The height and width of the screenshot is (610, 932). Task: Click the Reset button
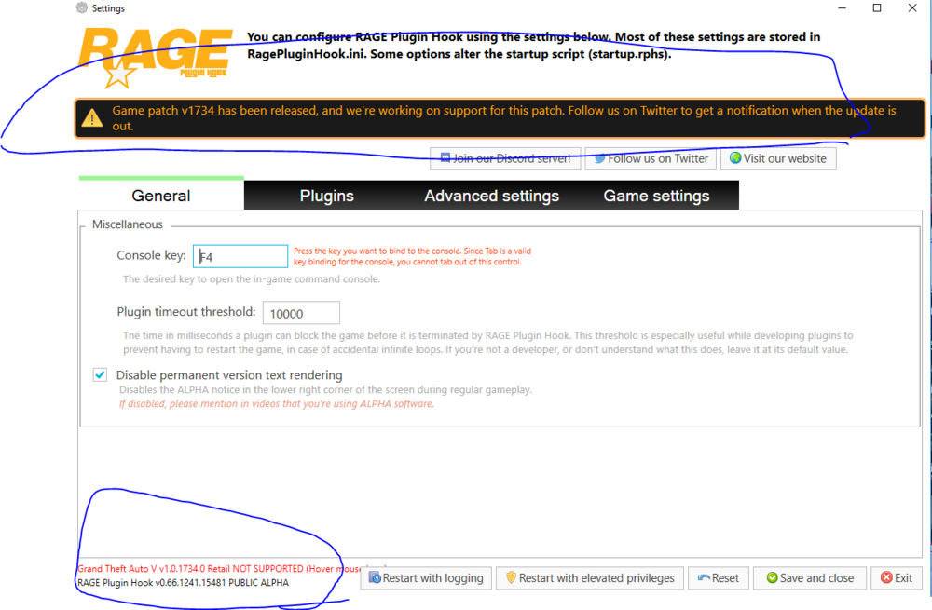pyautogui.click(x=718, y=578)
